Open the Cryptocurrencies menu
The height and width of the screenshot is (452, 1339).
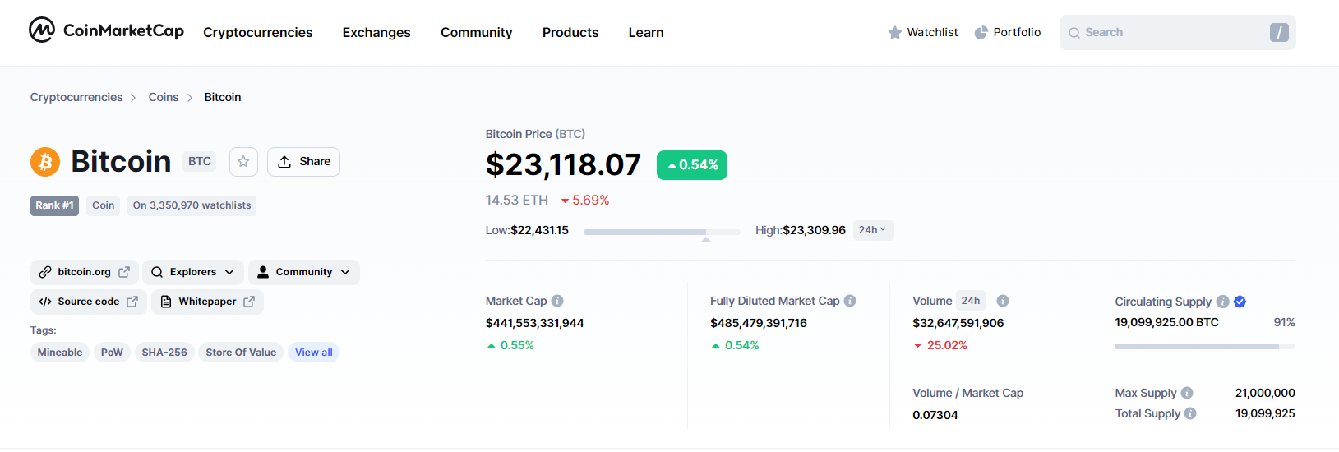point(258,32)
